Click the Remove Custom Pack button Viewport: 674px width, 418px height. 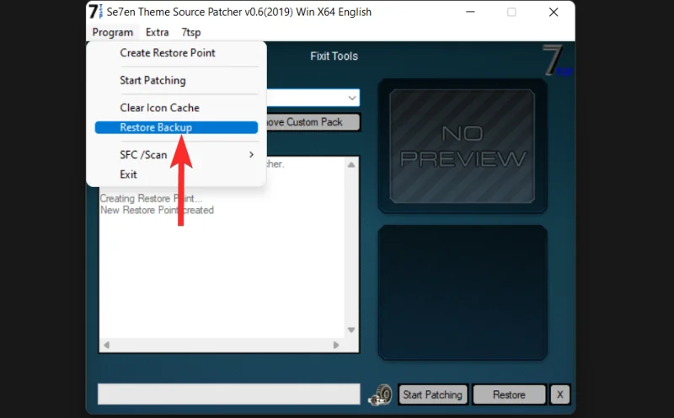coord(312,122)
